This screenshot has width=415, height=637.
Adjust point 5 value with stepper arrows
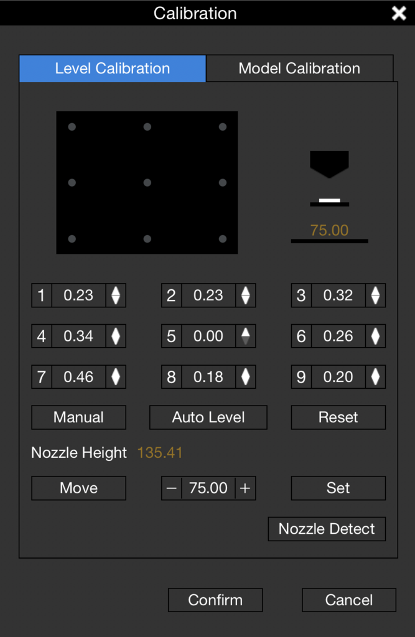tap(246, 336)
